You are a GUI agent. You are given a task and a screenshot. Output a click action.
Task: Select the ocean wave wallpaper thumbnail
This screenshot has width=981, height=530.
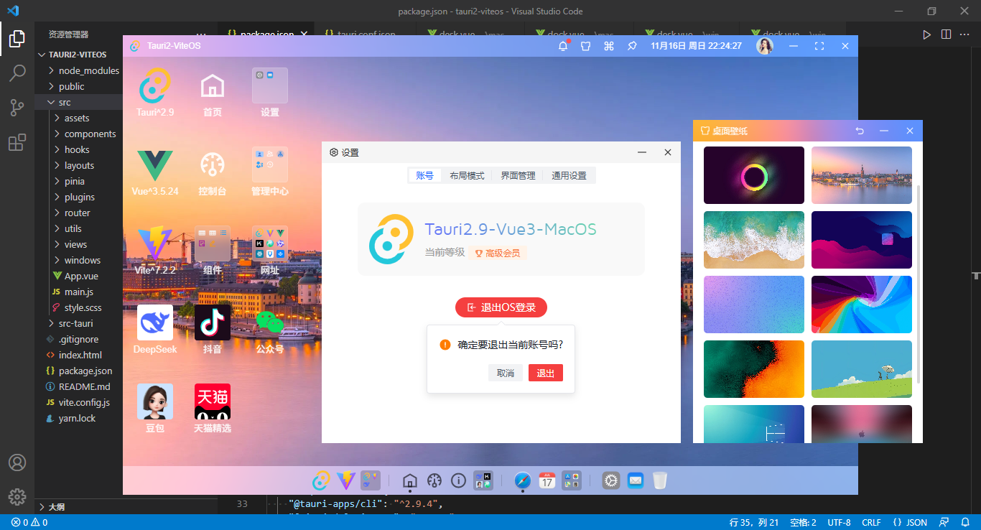(x=754, y=240)
